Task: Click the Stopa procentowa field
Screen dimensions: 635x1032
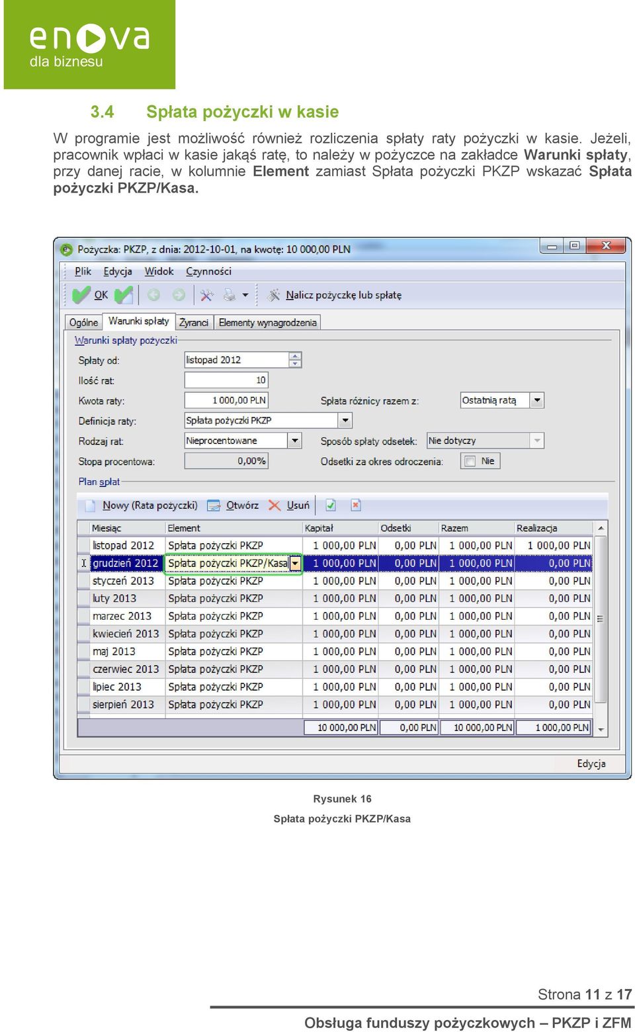Action: click(226, 461)
